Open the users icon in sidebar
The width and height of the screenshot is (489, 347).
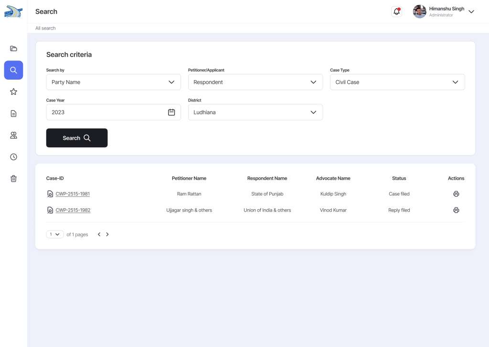pos(13,135)
